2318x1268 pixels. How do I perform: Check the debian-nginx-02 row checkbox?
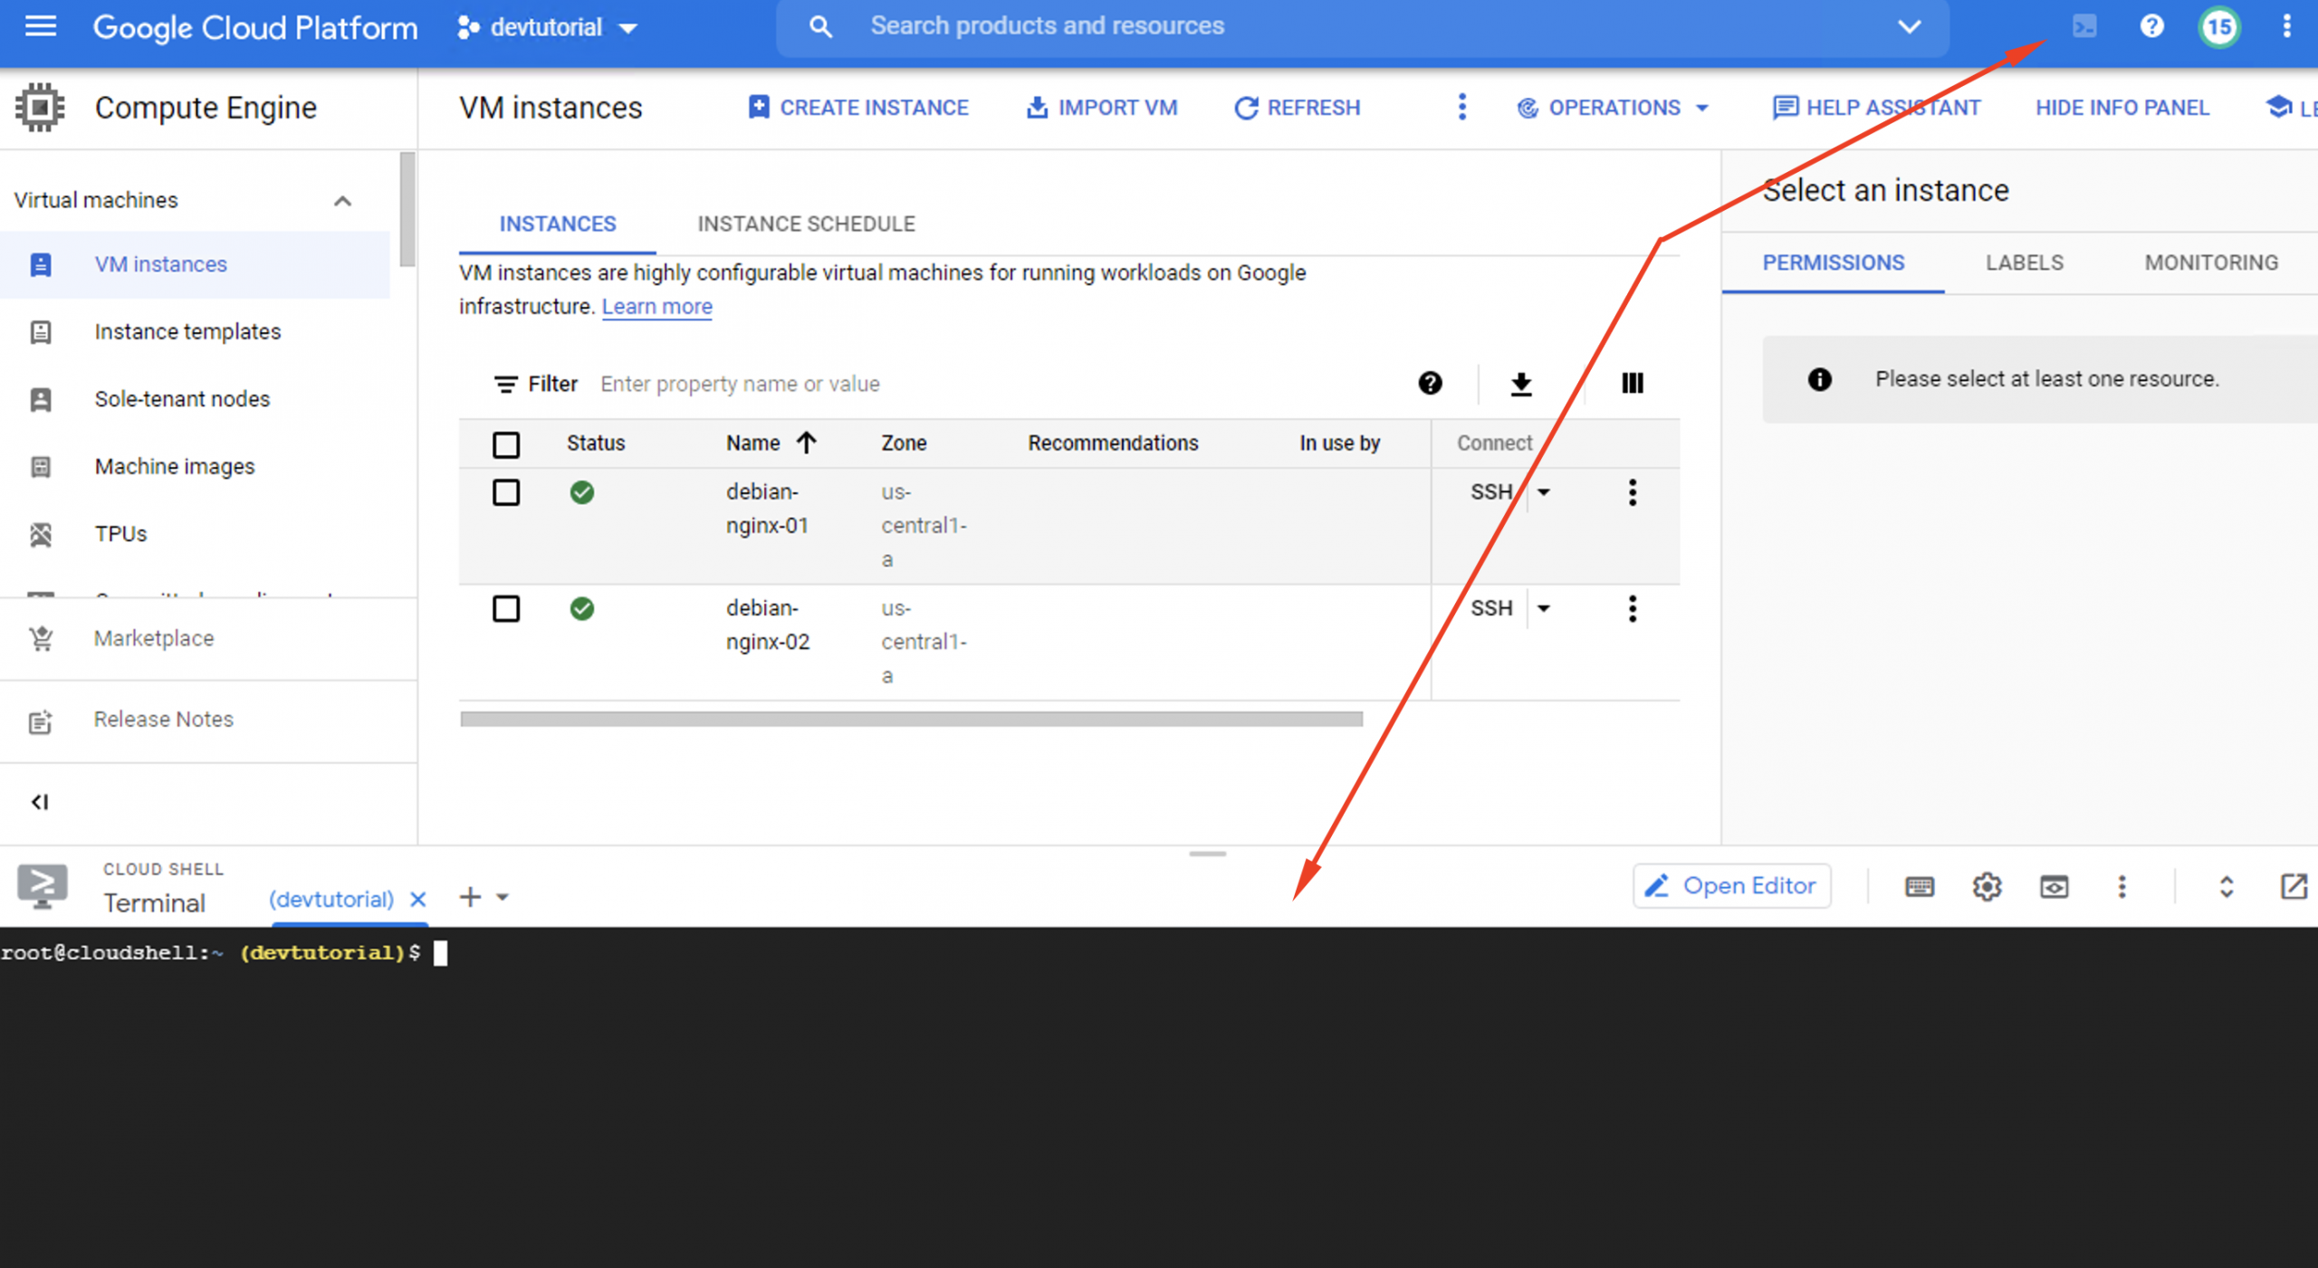506,608
